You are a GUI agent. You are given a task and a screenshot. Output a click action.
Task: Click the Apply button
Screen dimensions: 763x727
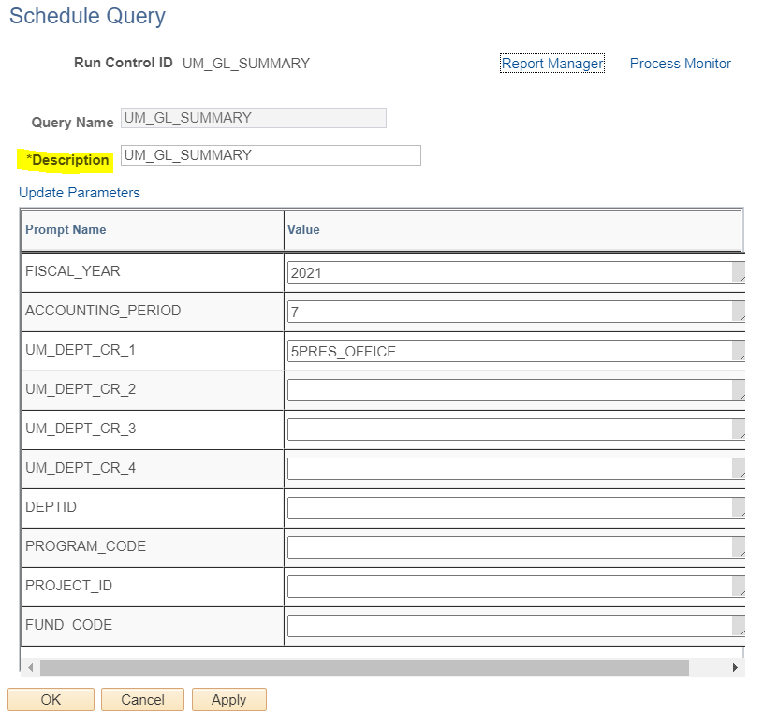[228, 699]
